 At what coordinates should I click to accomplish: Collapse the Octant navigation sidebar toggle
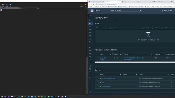tap(90, 16)
